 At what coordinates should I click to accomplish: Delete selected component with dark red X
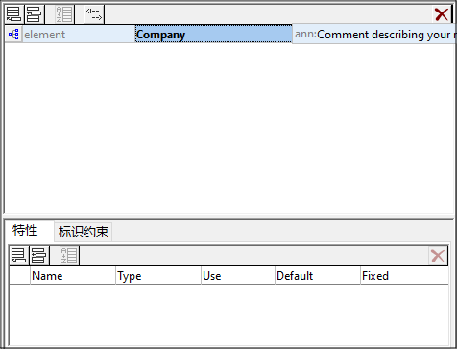442,14
